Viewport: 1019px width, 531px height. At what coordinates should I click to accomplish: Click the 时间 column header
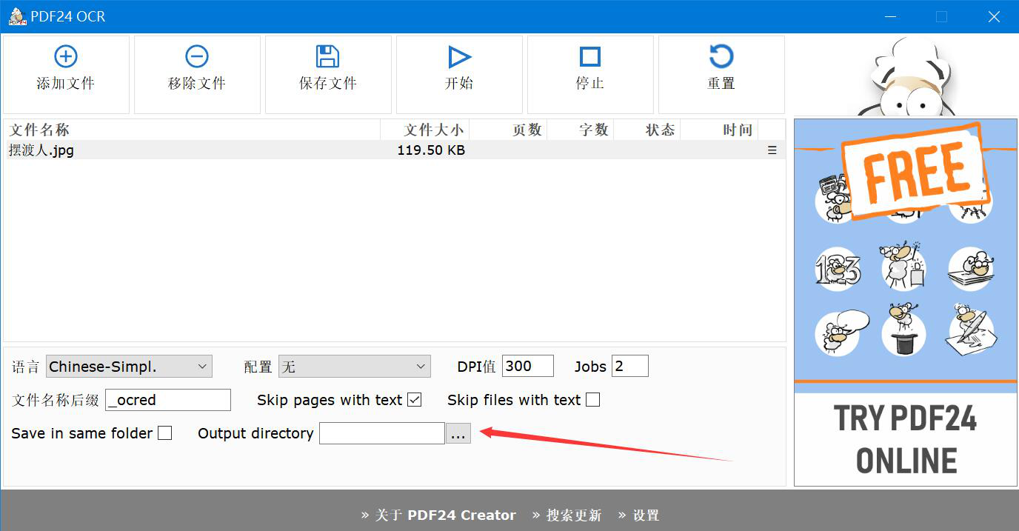(719, 130)
